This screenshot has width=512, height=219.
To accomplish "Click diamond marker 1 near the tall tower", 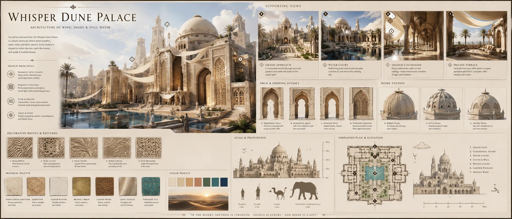I will [167, 24].
